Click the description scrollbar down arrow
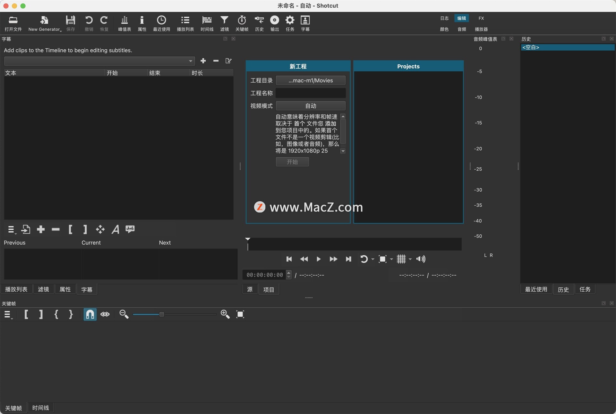 [x=343, y=151]
